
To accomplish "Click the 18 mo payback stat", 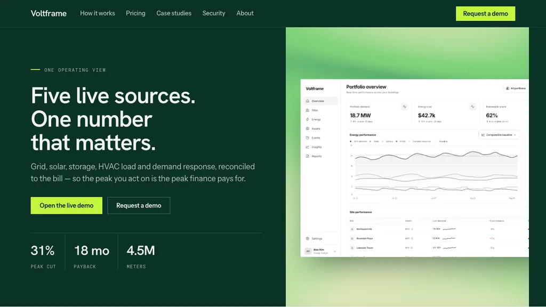I will tap(92, 257).
